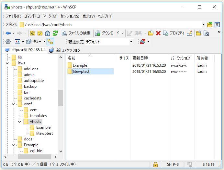Select docs folder in tree
The height and width of the screenshot is (170, 224).
click(28, 139)
